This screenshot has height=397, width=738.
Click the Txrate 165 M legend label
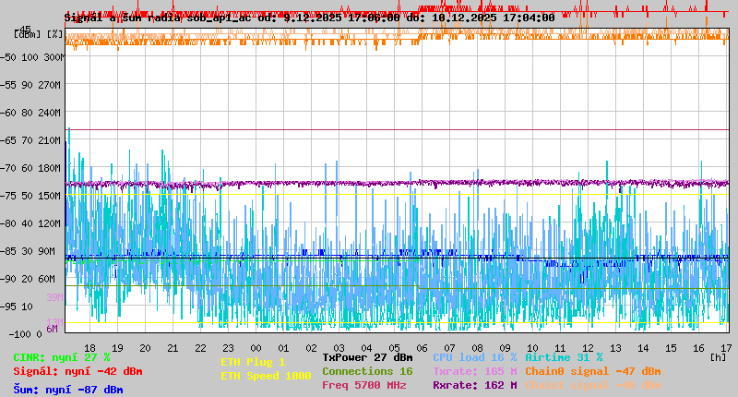click(474, 371)
